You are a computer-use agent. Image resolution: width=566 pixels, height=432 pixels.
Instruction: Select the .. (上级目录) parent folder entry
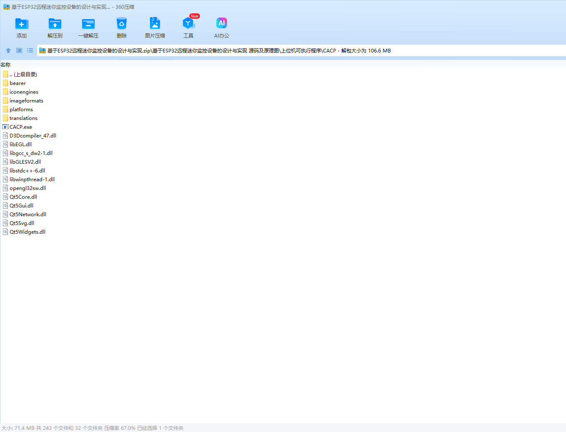click(20, 75)
